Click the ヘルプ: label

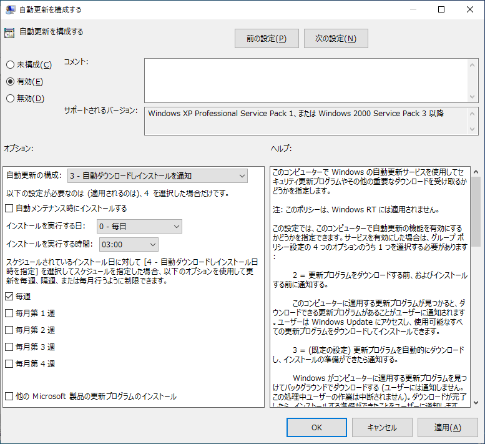coord(281,149)
